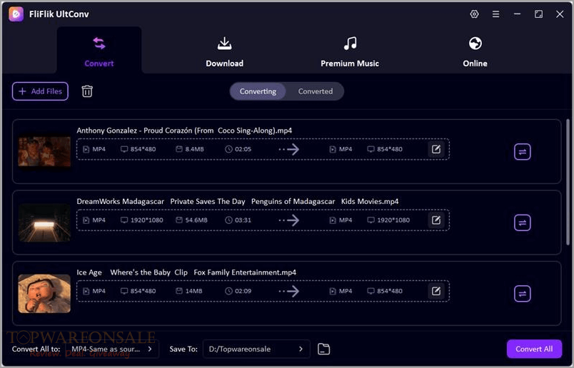Open the hamburger menu in title bar
Screen dimensions: 574x368
click(495, 14)
